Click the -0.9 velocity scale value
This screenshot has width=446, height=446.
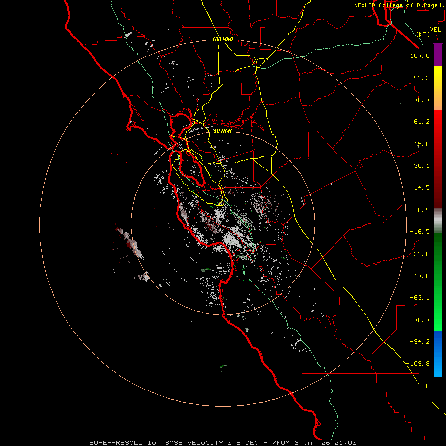pyautogui.click(x=422, y=210)
